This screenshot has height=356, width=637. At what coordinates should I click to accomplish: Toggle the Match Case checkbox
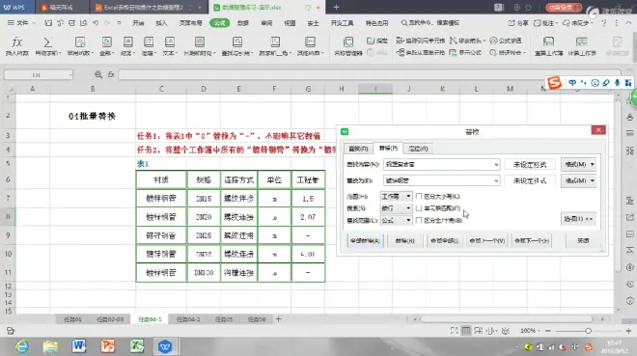pos(419,196)
